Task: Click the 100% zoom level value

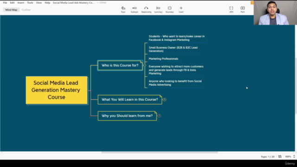Action: click(x=288, y=157)
